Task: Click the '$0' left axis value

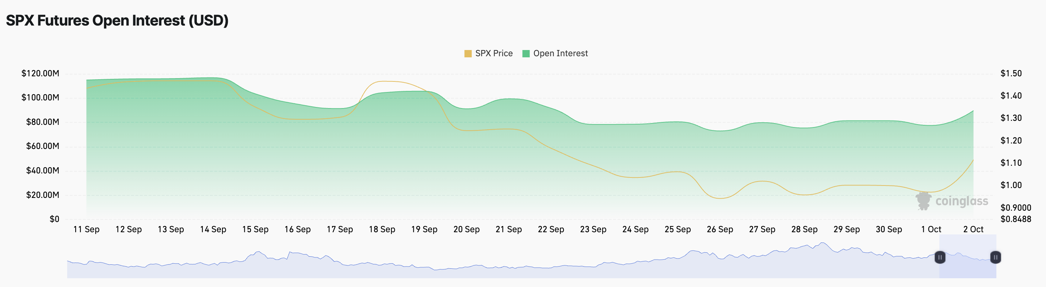Action: (x=54, y=219)
